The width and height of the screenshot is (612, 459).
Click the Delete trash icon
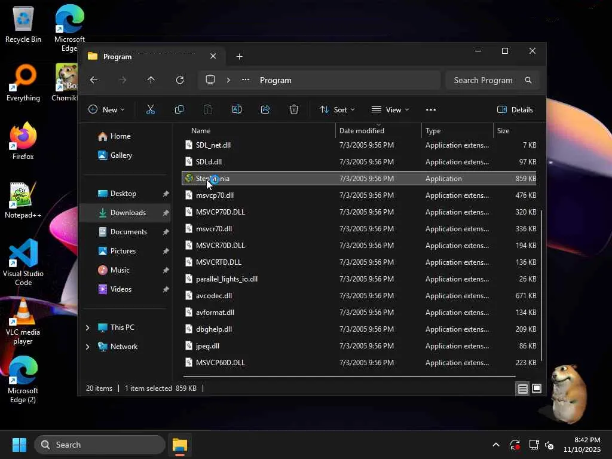point(294,109)
